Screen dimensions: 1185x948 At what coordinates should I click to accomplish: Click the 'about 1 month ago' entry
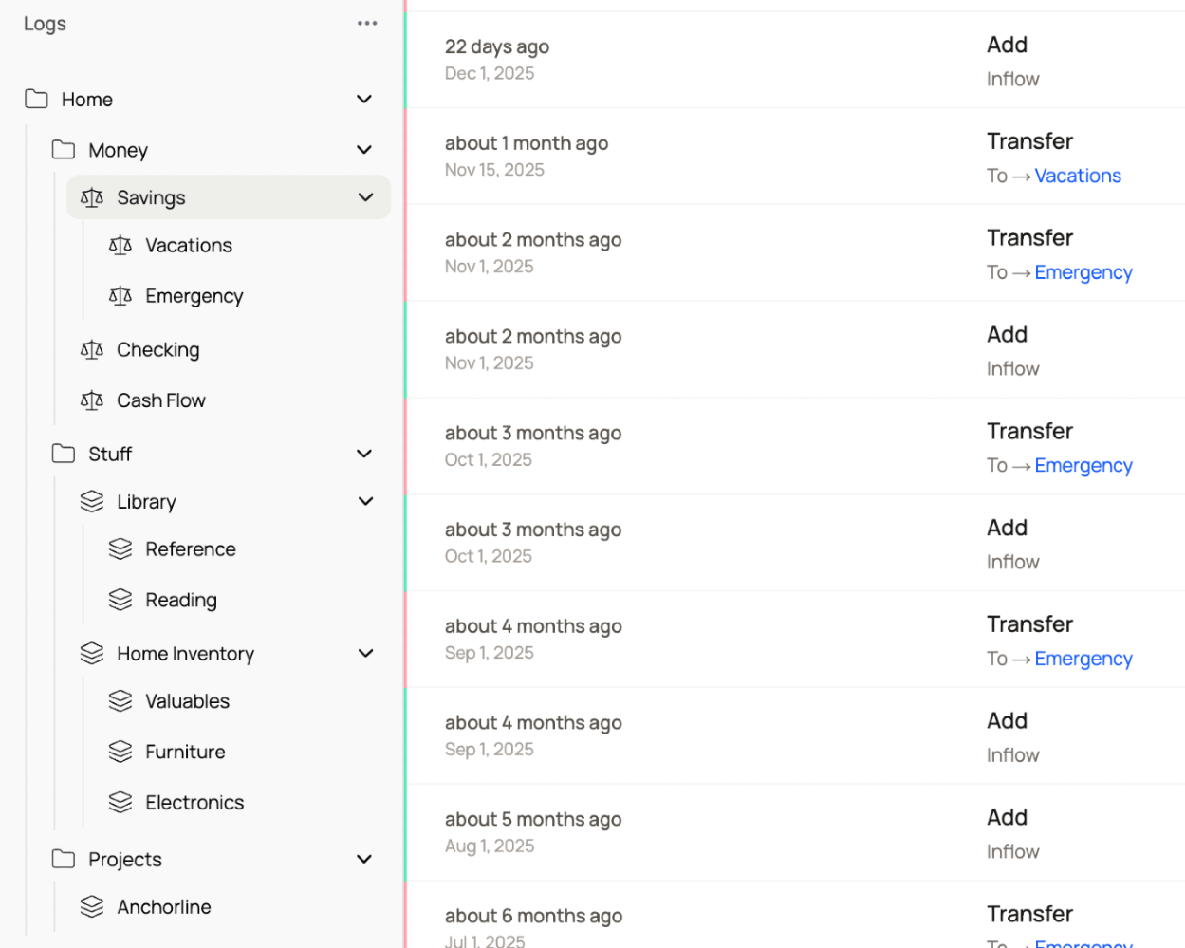point(527,143)
